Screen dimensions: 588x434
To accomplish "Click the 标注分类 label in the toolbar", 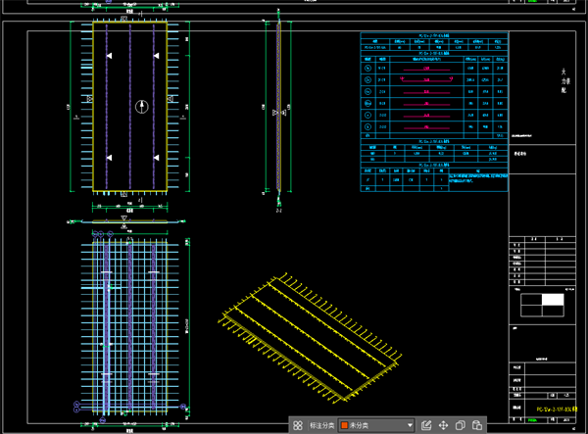I will coord(321,425).
